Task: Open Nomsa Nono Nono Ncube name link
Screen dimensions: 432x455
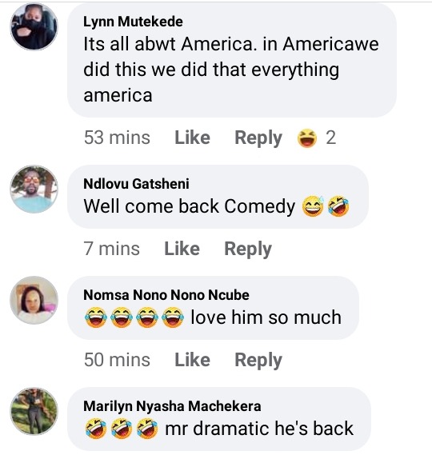Action: point(166,295)
